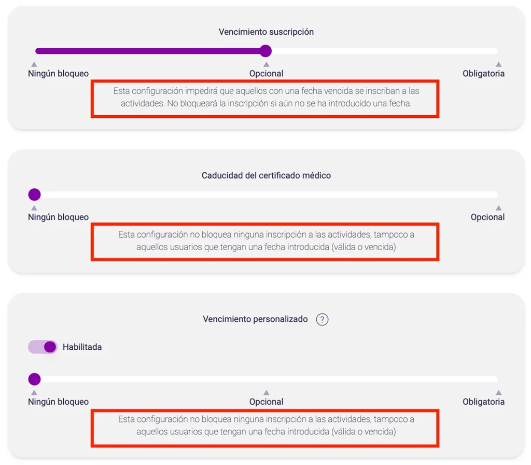Click triangle marker above Opcional in Vencimiento suscripción
Viewport: 531px width, 465px height.
coord(266,64)
